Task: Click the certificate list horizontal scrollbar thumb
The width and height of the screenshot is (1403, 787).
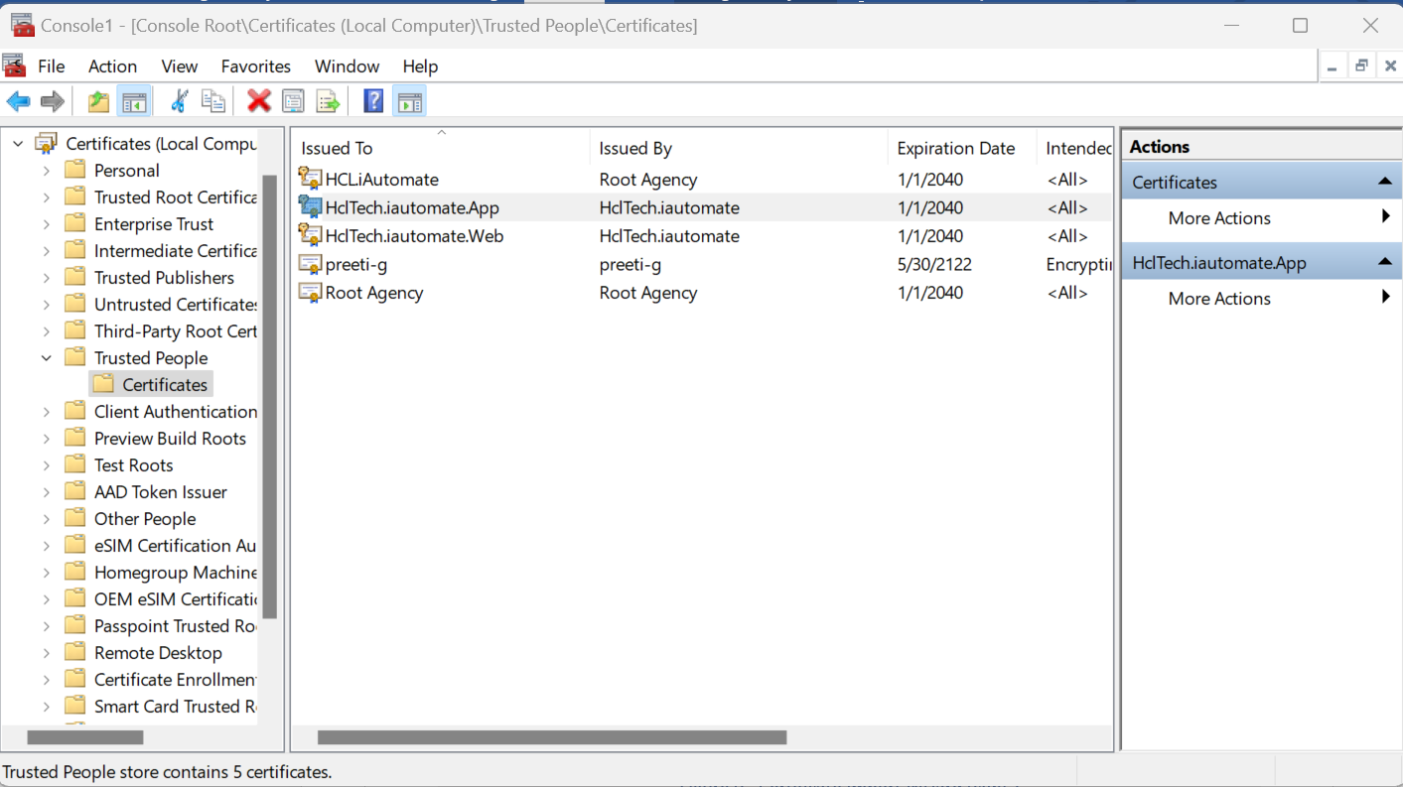Action: pos(552,737)
